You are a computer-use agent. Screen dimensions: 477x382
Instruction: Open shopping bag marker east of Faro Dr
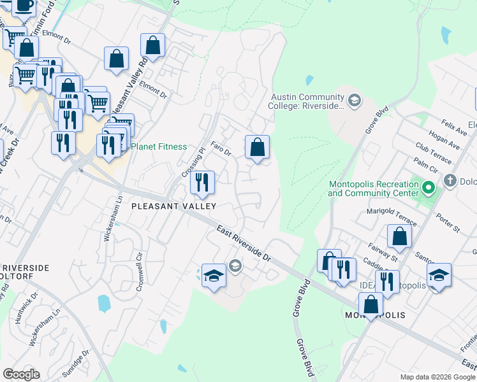258,150
